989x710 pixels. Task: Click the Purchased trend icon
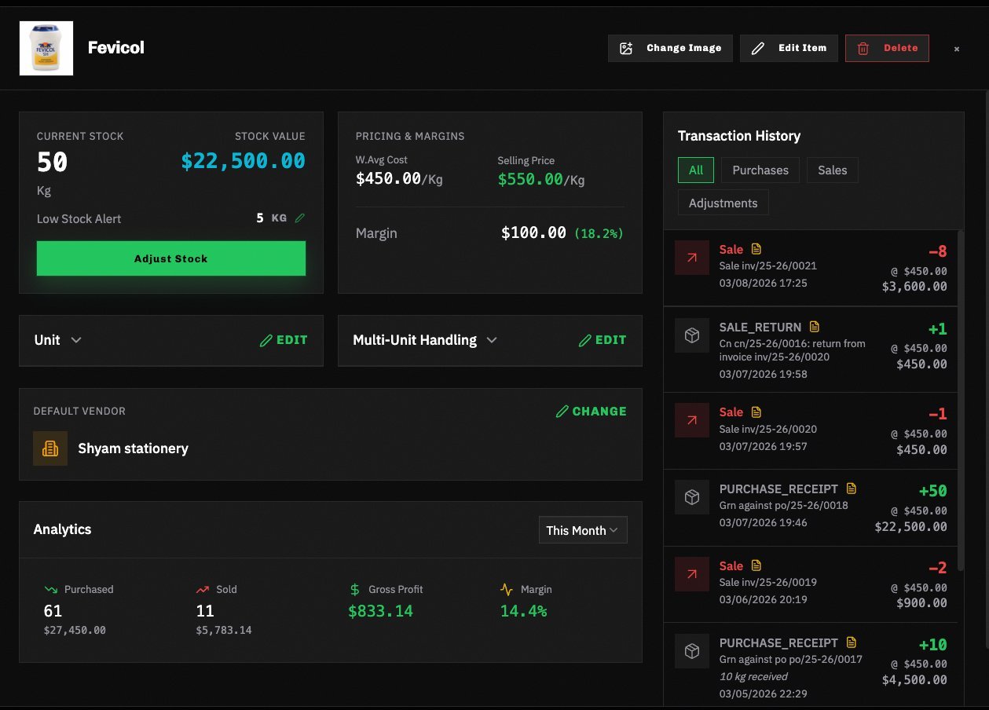point(51,589)
